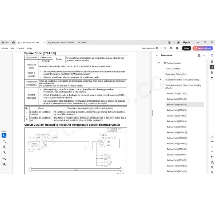Zoom out of the document

(212, 173)
